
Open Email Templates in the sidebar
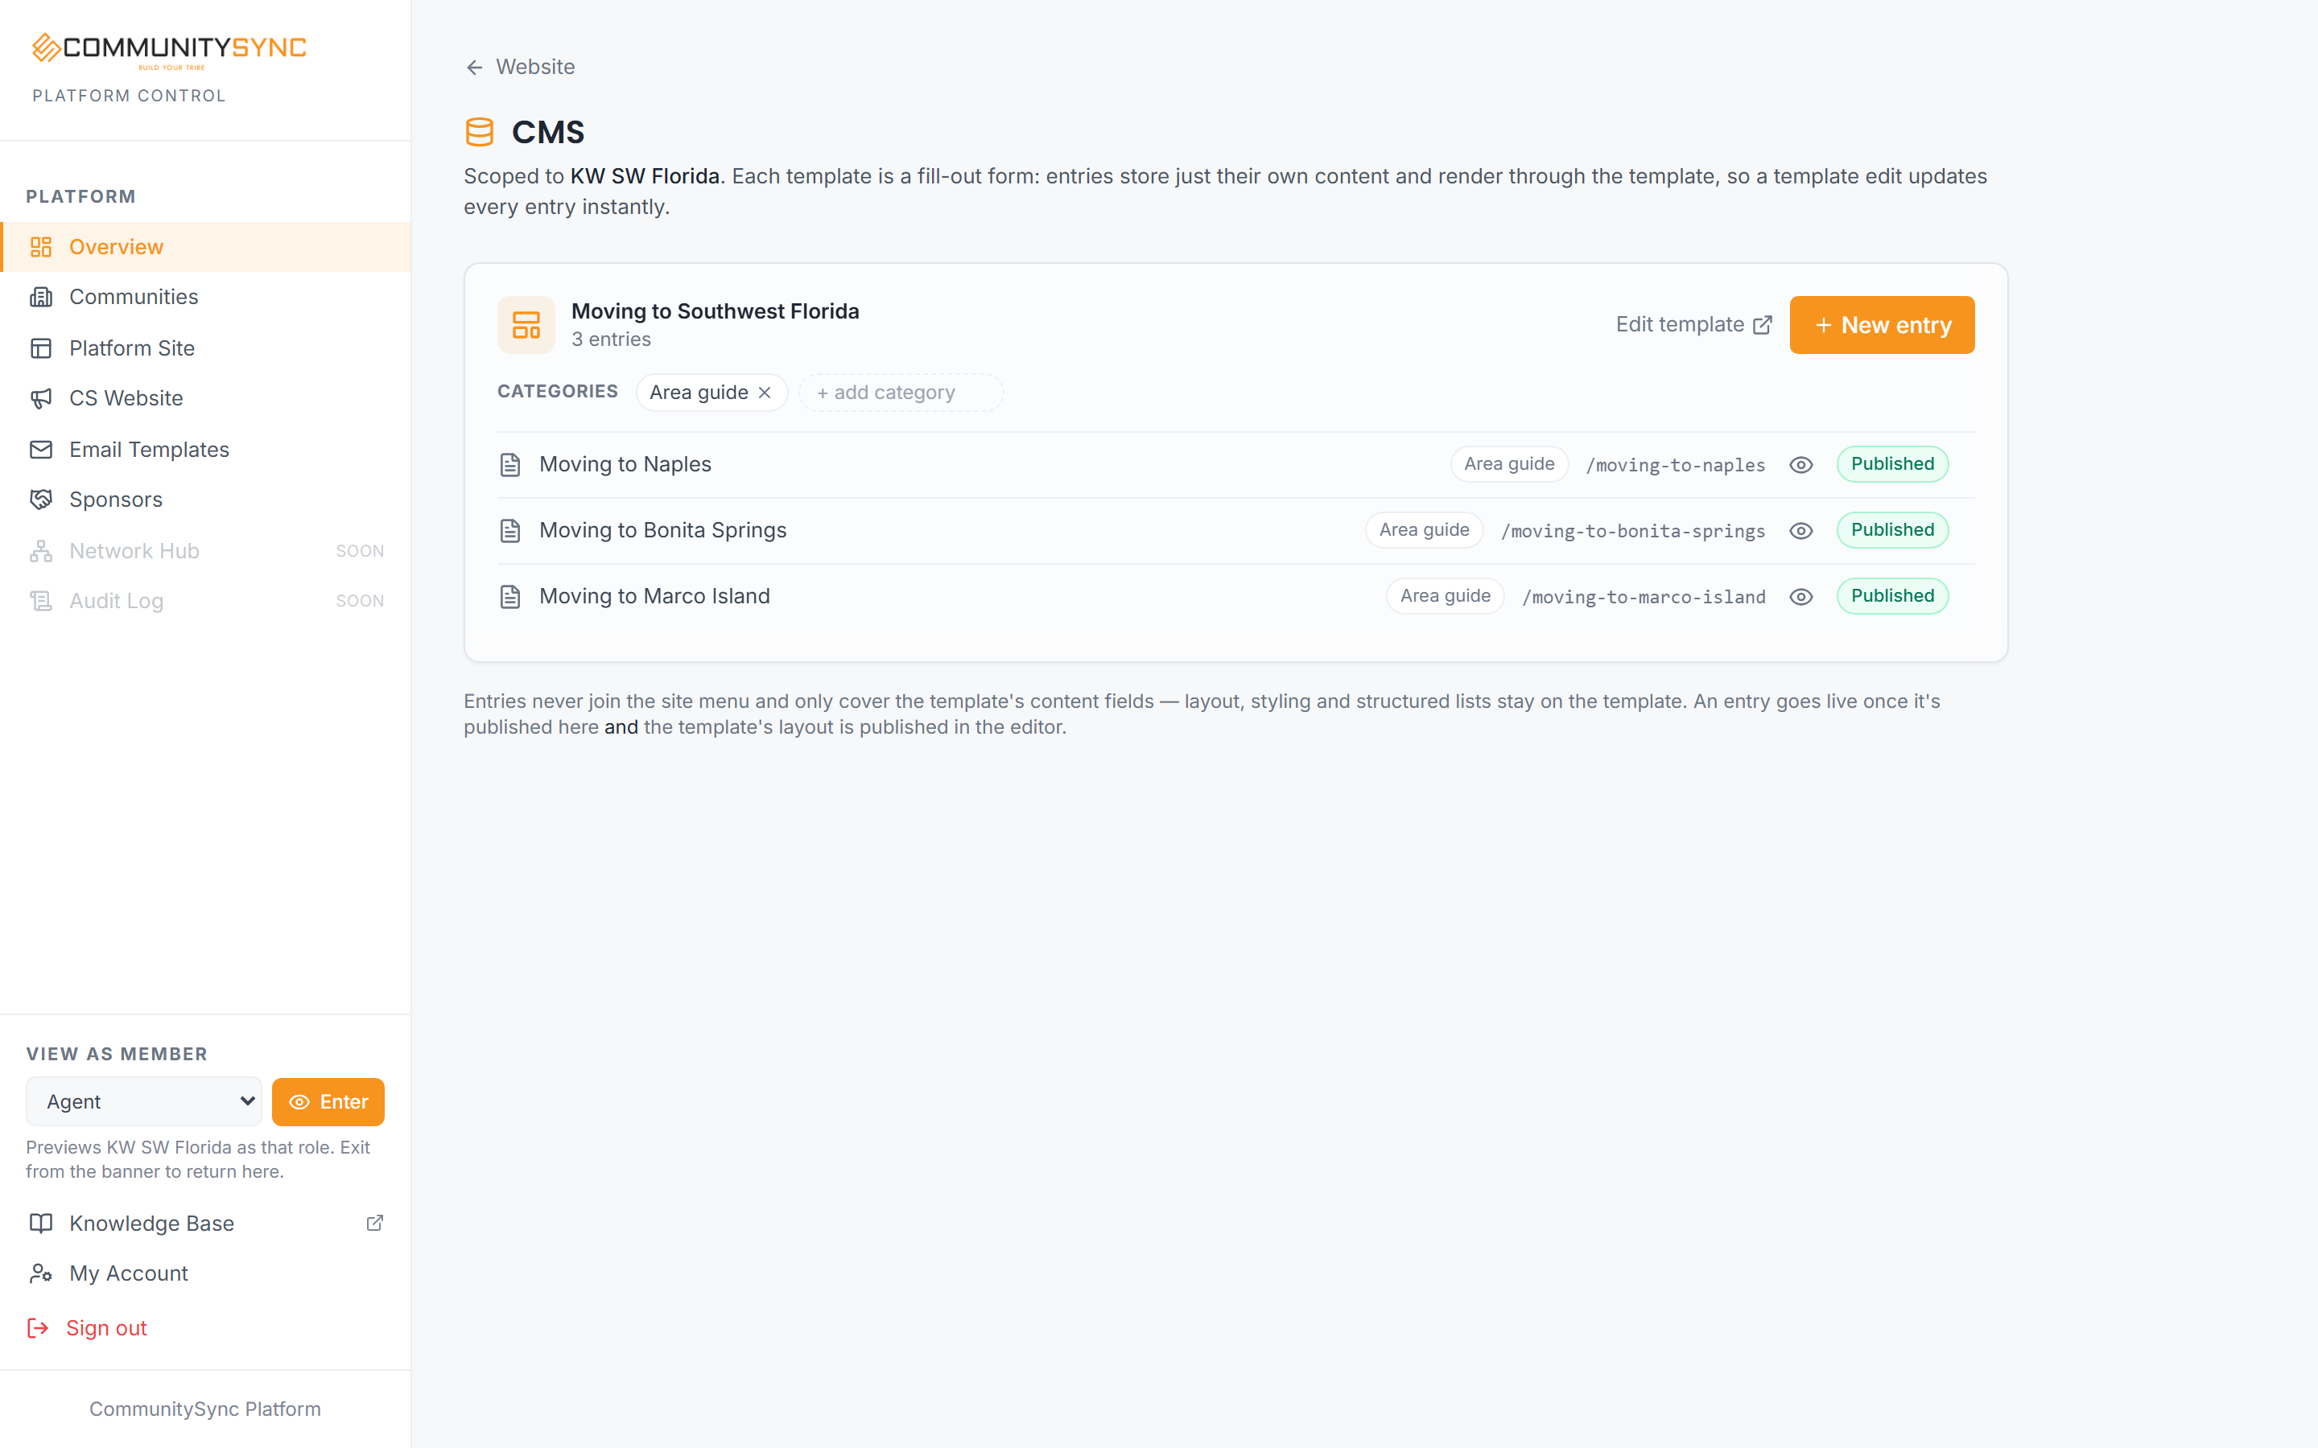pos(206,450)
